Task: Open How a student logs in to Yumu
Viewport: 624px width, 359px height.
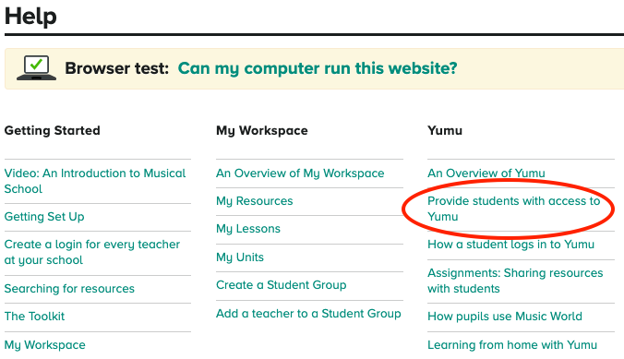Action: click(510, 245)
